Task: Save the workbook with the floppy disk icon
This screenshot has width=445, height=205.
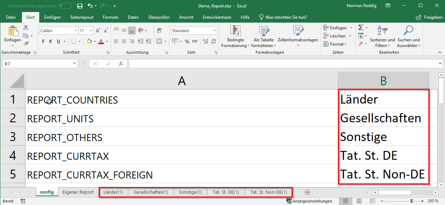Action: (x=80, y=6)
